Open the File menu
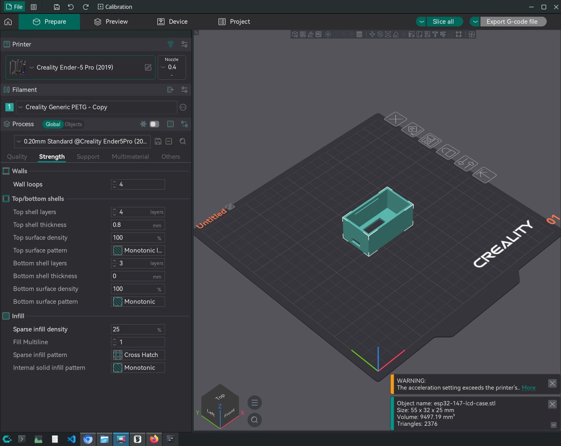The width and height of the screenshot is (561, 446). 14,7
